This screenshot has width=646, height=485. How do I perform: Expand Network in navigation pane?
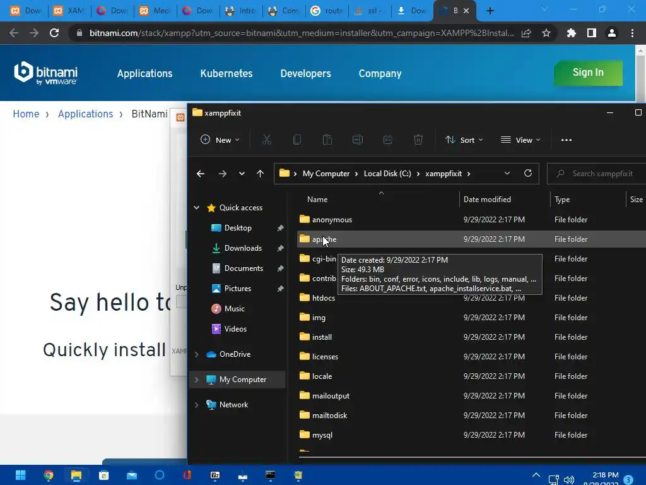197,405
